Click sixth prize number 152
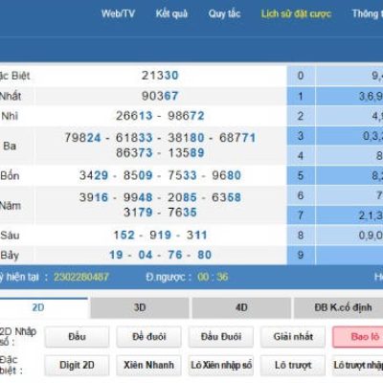Viewport: 383px width, 383px height. point(124,236)
